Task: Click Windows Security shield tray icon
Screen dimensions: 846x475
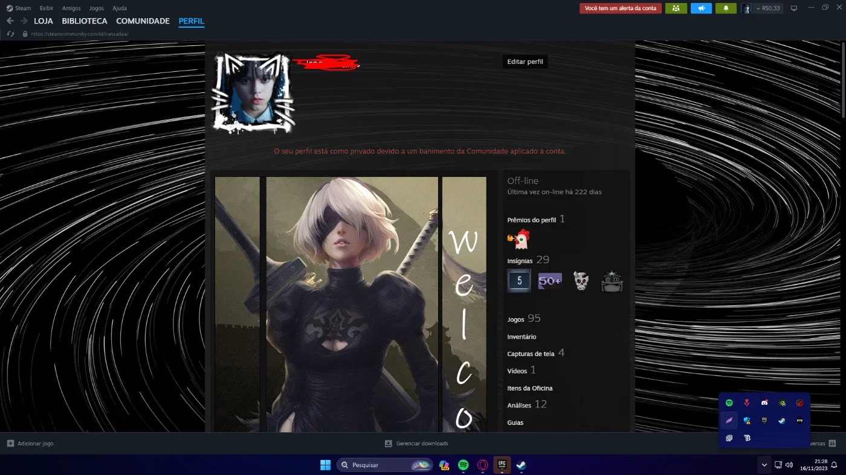Action: [x=747, y=420]
